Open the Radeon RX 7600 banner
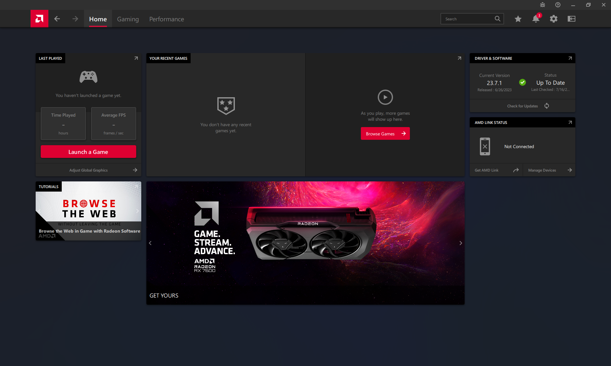This screenshot has height=366, width=611. pyautogui.click(x=305, y=243)
